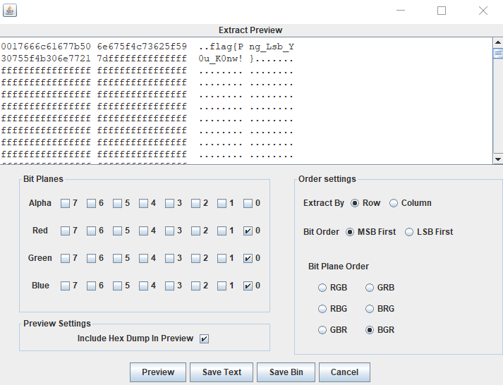Toggle Include Hex Dump In Preview
The image size is (503, 385).
click(x=204, y=339)
